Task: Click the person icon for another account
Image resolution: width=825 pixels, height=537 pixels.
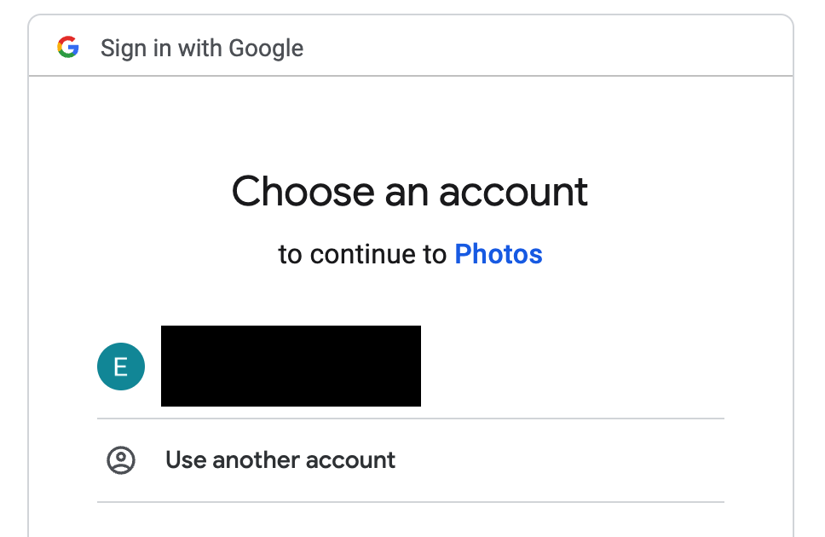Action: (121, 460)
